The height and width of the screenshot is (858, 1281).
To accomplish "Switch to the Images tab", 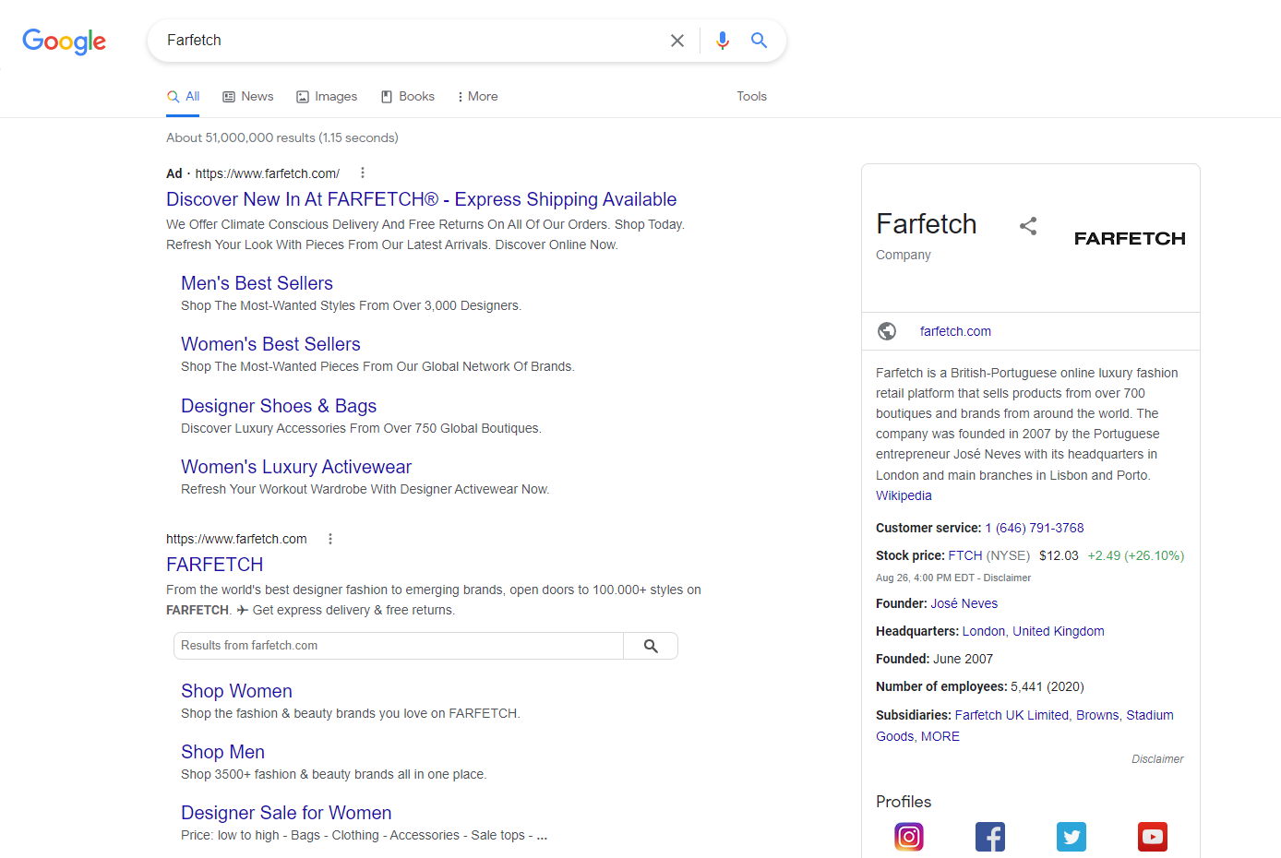I will (327, 96).
